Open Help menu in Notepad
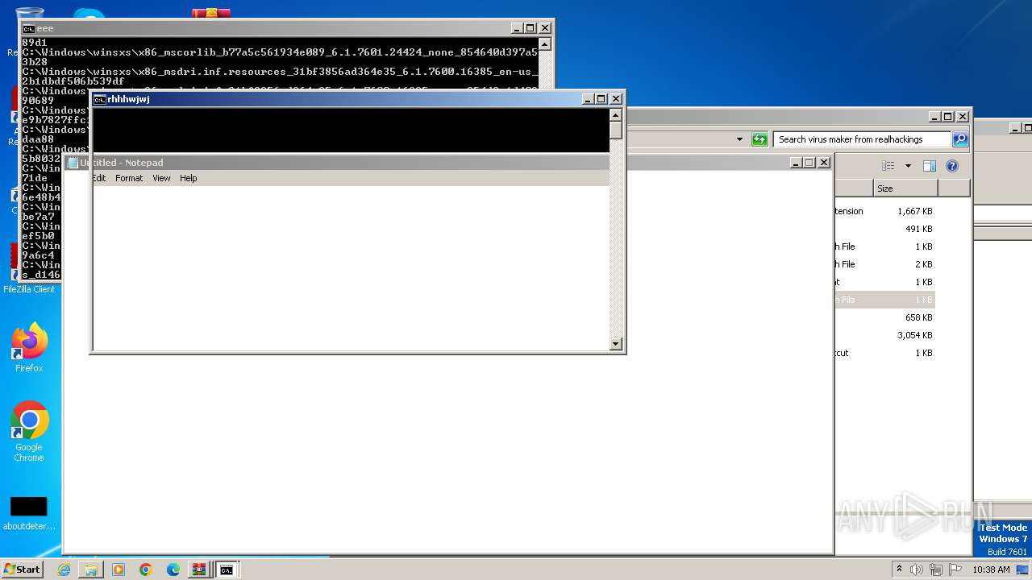The width and height of the screenshot is (1032, 580). [188, 178]
